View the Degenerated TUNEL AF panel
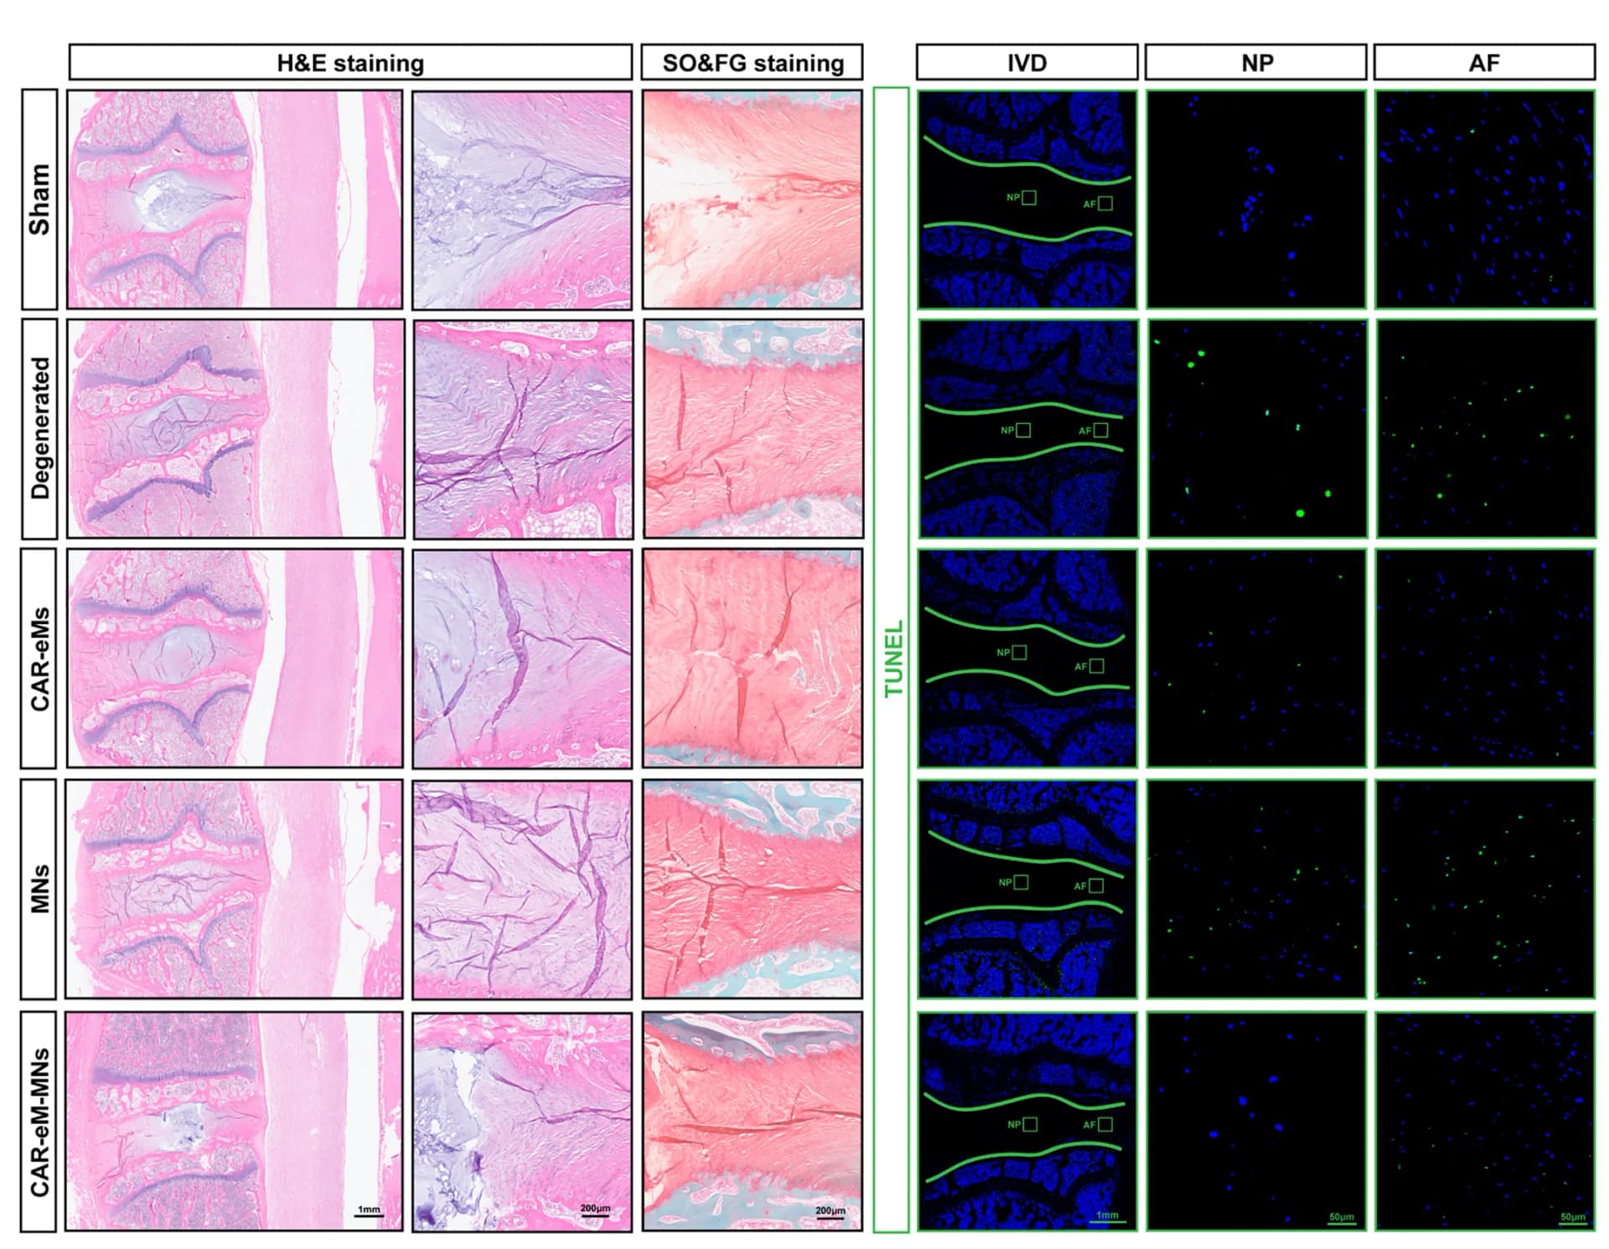This screenshot has width=1609, height=1249. pyautogui.click(x=1487, y=428)
